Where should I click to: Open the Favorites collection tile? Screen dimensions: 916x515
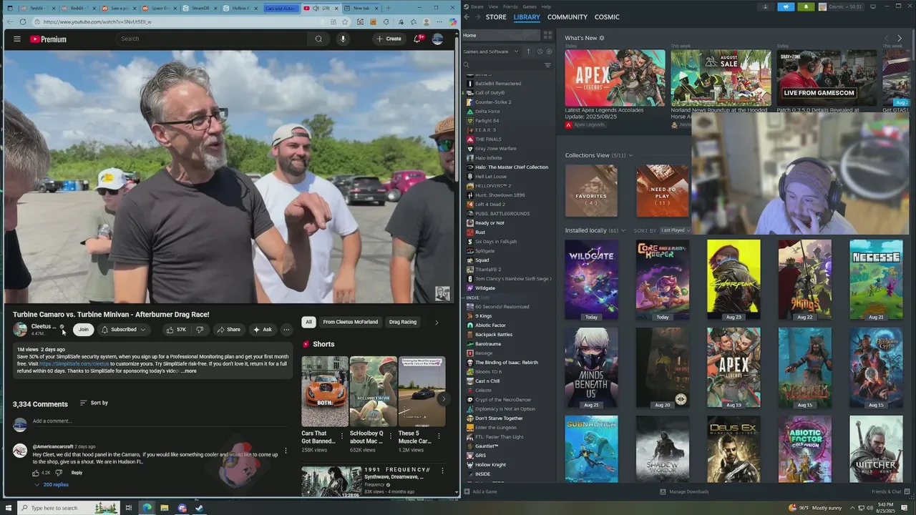[x=591, y=191]
